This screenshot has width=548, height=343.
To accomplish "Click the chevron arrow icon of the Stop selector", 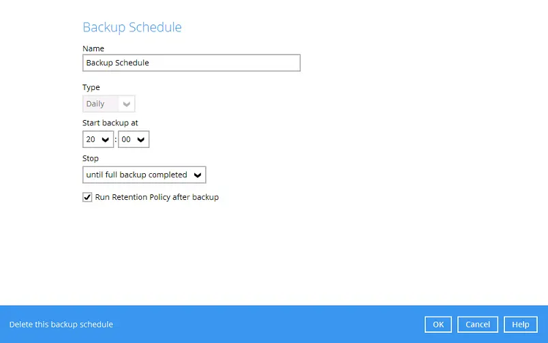I will (198, 175).
